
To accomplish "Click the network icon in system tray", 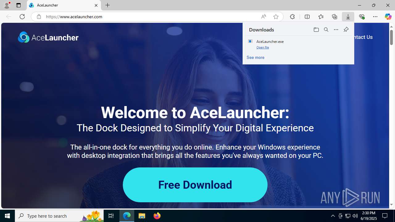I will [x=348, y=216].
